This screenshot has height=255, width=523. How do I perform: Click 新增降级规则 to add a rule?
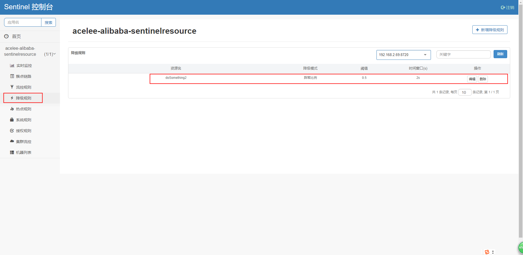pos(490,30)
